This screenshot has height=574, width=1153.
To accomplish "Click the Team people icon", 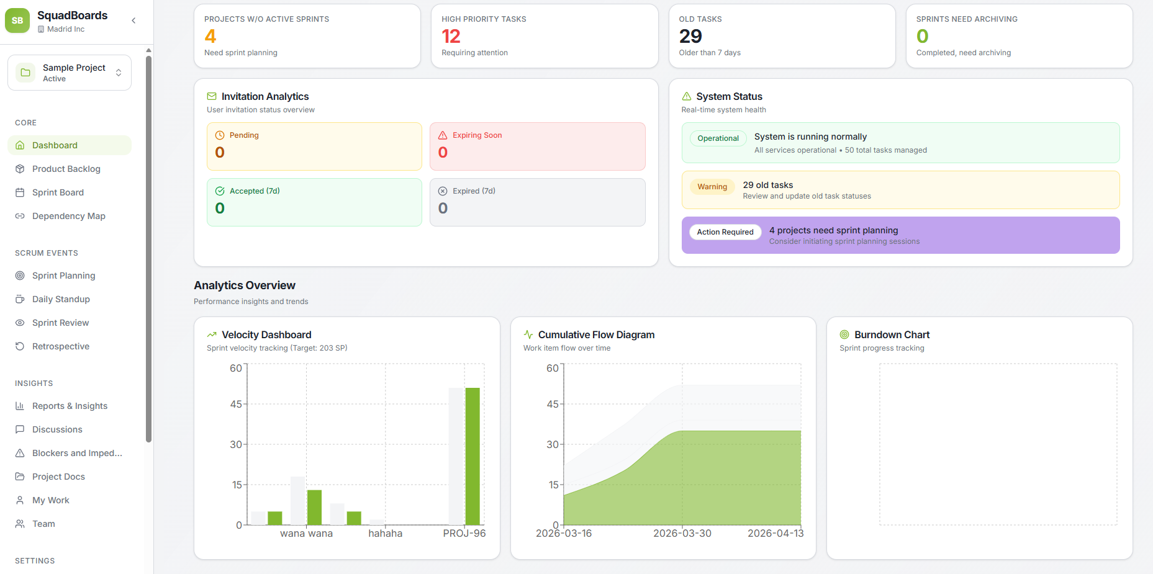I will pos(20,524).
